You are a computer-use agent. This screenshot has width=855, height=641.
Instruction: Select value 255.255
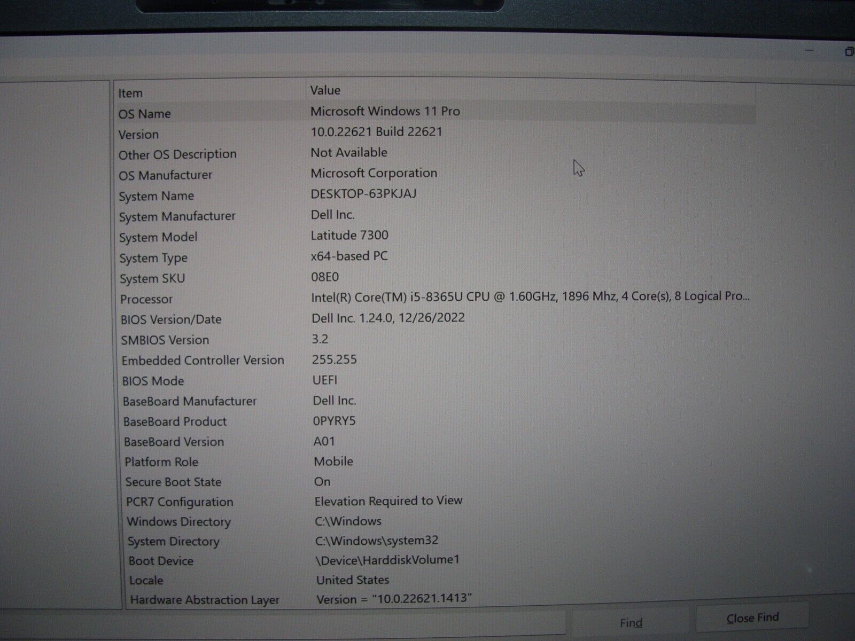tap(335, 359)
